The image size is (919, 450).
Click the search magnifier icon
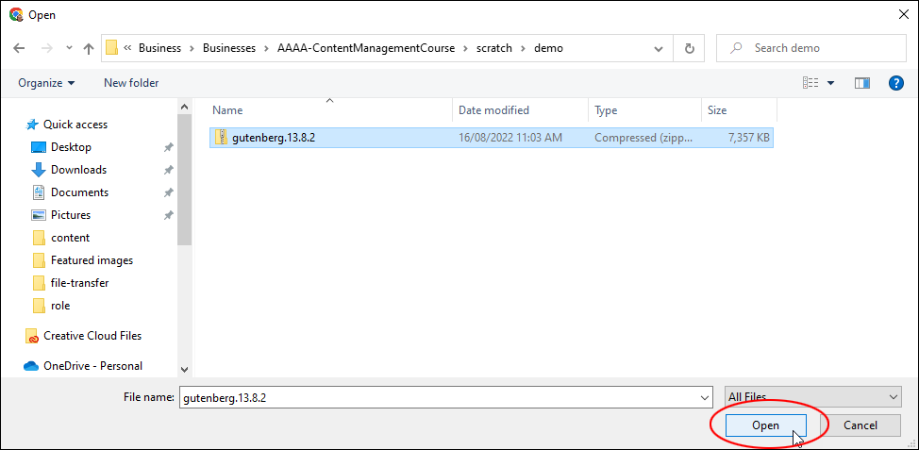(737, 47)
